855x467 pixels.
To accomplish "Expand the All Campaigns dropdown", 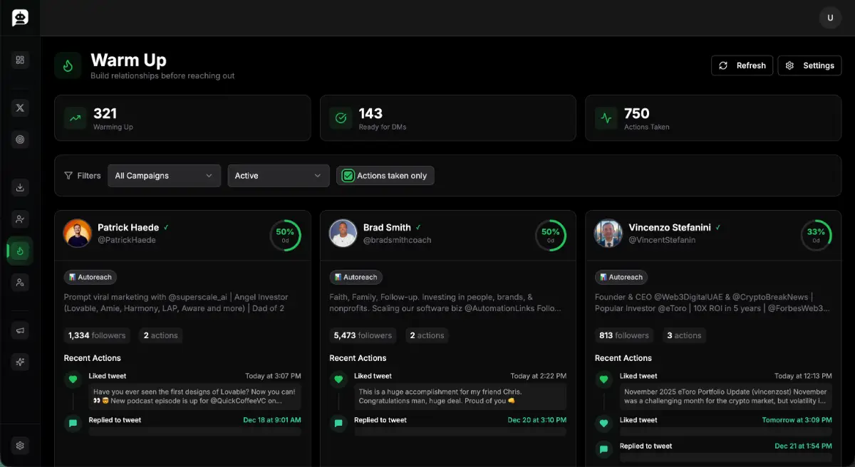I will coord(164,176).
